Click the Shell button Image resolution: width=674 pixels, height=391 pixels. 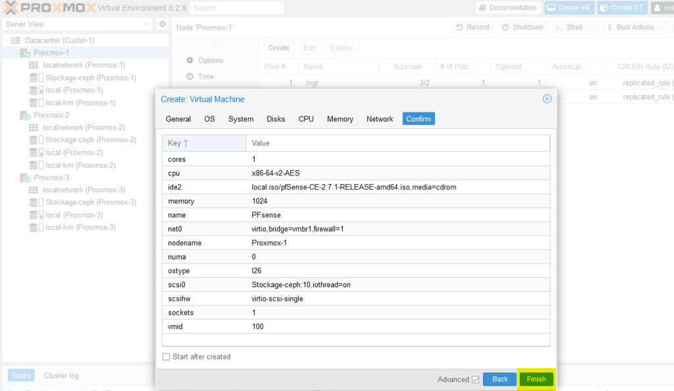pyautogui.click(x=571, y=28)
